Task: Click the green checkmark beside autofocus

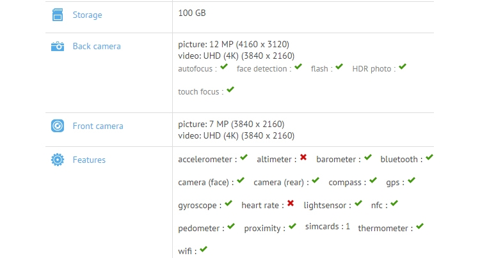Action: (224, 66)
